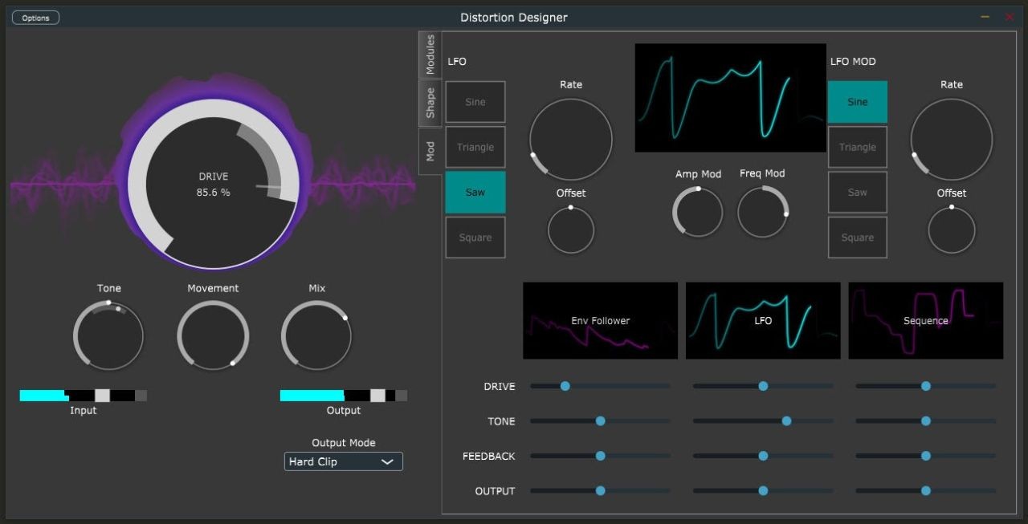Click the Amp Mod knob
The width and height of the screenshot is (1028, 524).
(x=697, y=213)
